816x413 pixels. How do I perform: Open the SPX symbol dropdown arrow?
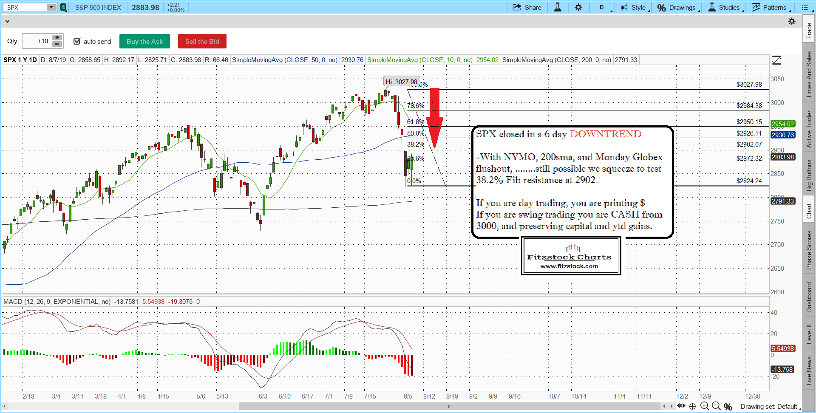point(51,7)
